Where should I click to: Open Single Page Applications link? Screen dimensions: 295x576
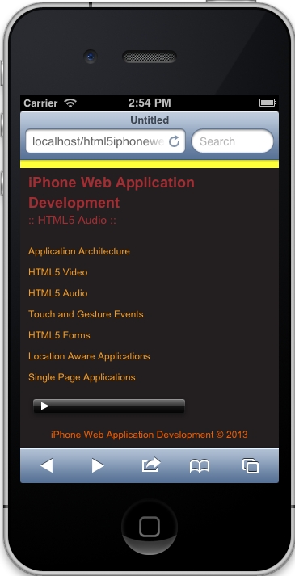click(82, 377)
